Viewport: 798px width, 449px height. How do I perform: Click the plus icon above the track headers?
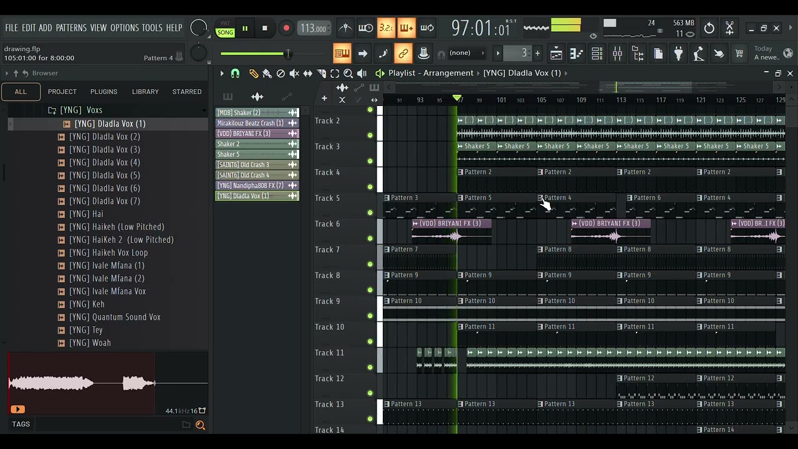(324, 99)
